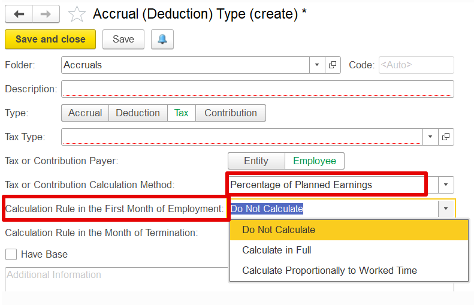474x305 pixels.
Task: Open the Tax Type field's open-item icon
Action: click(x=446, y=137)
